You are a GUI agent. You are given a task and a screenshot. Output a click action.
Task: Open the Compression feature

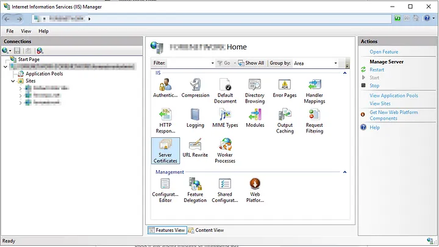coord(195,88)
